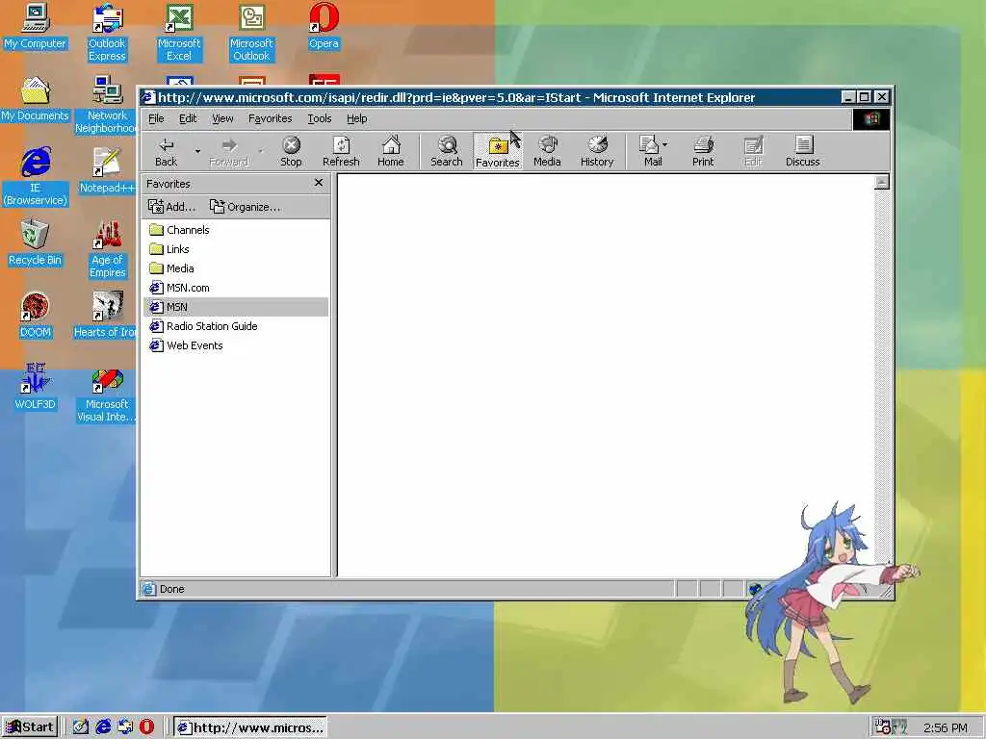Click the Back toolbar button

166,151
